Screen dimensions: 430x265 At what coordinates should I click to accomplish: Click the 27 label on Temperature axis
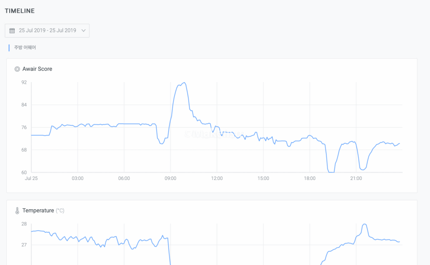(24, 244)
